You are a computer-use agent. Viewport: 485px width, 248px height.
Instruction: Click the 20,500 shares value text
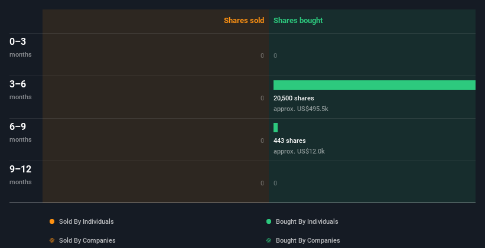click(294, 98)
